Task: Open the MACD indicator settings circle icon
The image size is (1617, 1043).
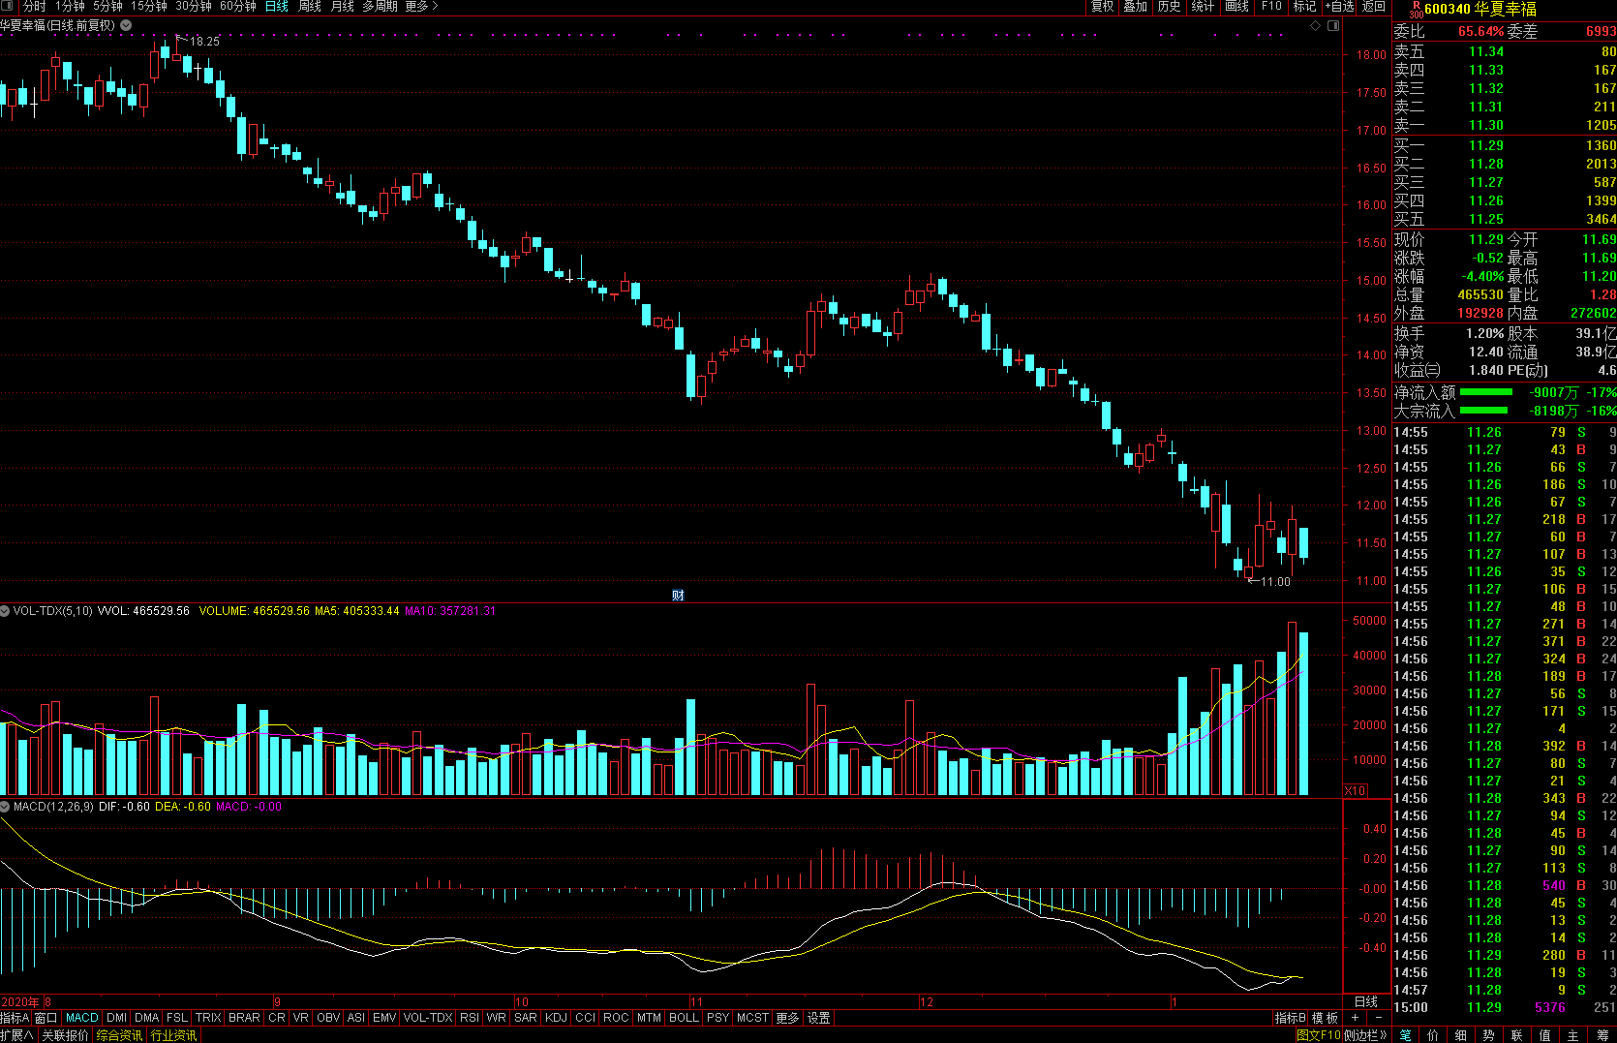Action: coord(5,807)
